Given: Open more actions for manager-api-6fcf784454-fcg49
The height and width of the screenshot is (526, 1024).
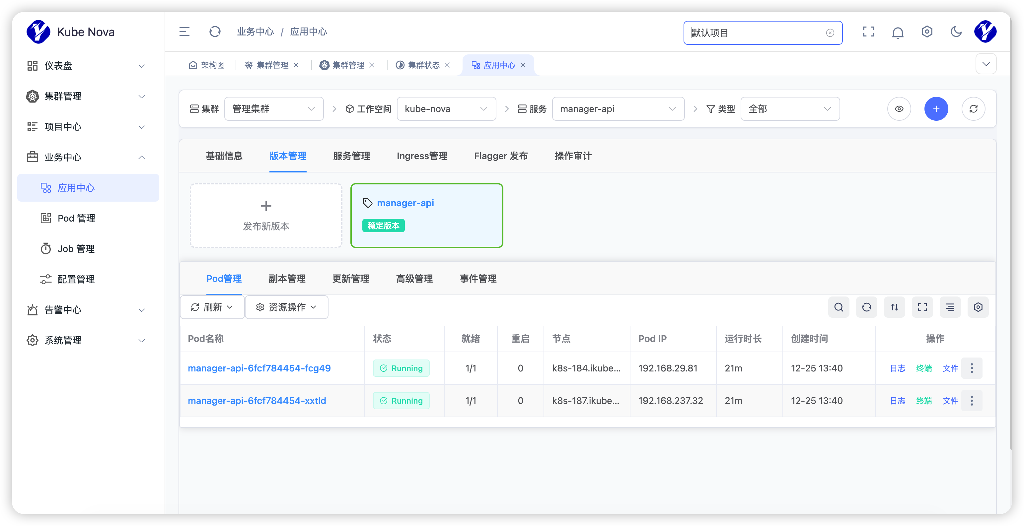Looking at the screenshot, I should [x=972, y=368].
